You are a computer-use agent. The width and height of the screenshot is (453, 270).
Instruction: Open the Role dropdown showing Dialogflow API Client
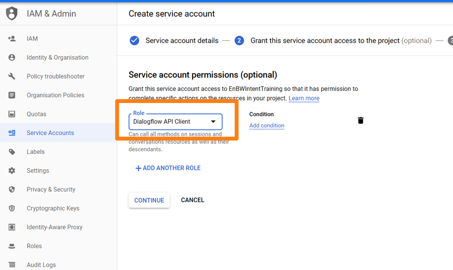point(175,122)
